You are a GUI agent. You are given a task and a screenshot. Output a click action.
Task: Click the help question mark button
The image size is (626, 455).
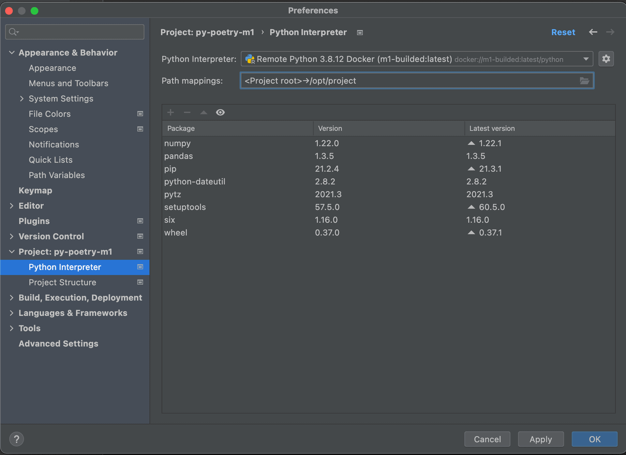point(17,439)
